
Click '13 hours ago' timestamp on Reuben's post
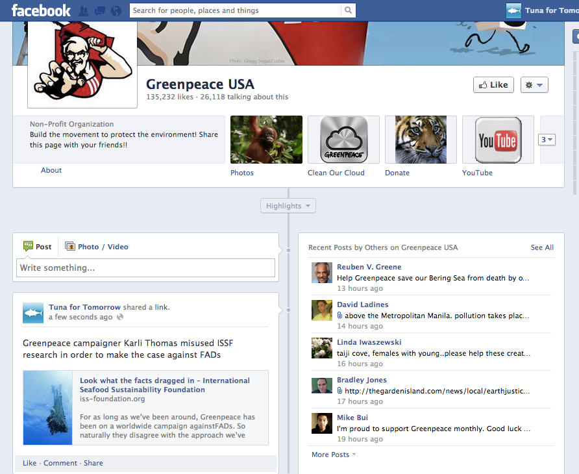pyautogui.click(x=360, y=288)
